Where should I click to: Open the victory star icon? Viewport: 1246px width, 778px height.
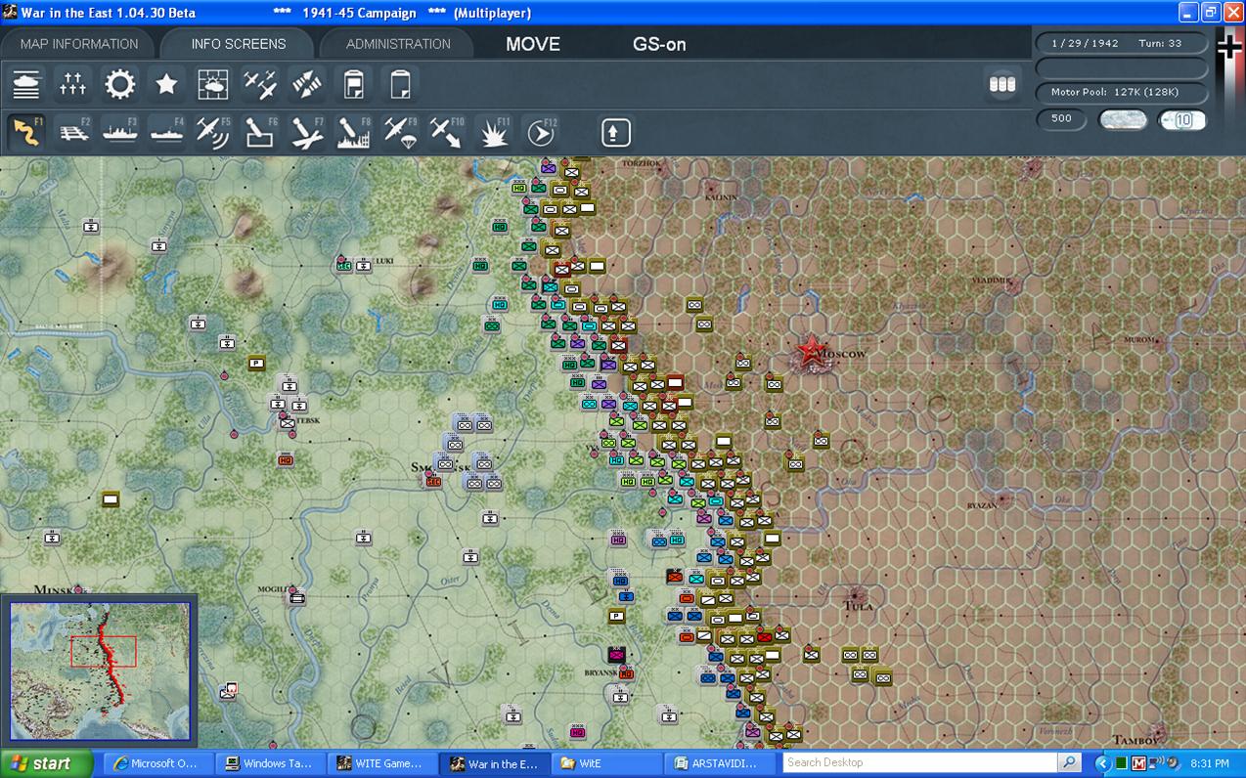[x=167, y=85]
